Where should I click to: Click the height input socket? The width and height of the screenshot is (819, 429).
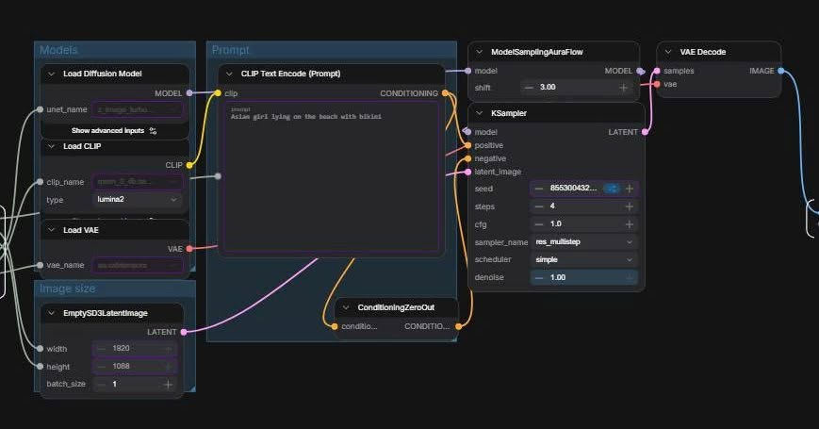pyautogui.click(x=40, y=366)
